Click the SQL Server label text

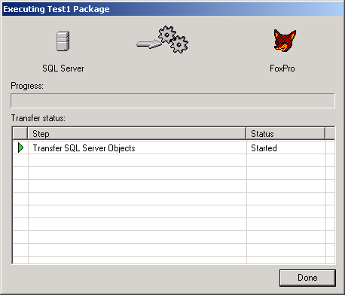point(63,68)
